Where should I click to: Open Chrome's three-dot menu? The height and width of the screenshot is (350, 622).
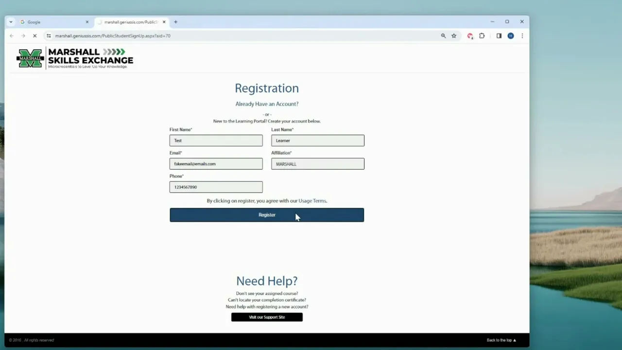pos(522,36)
